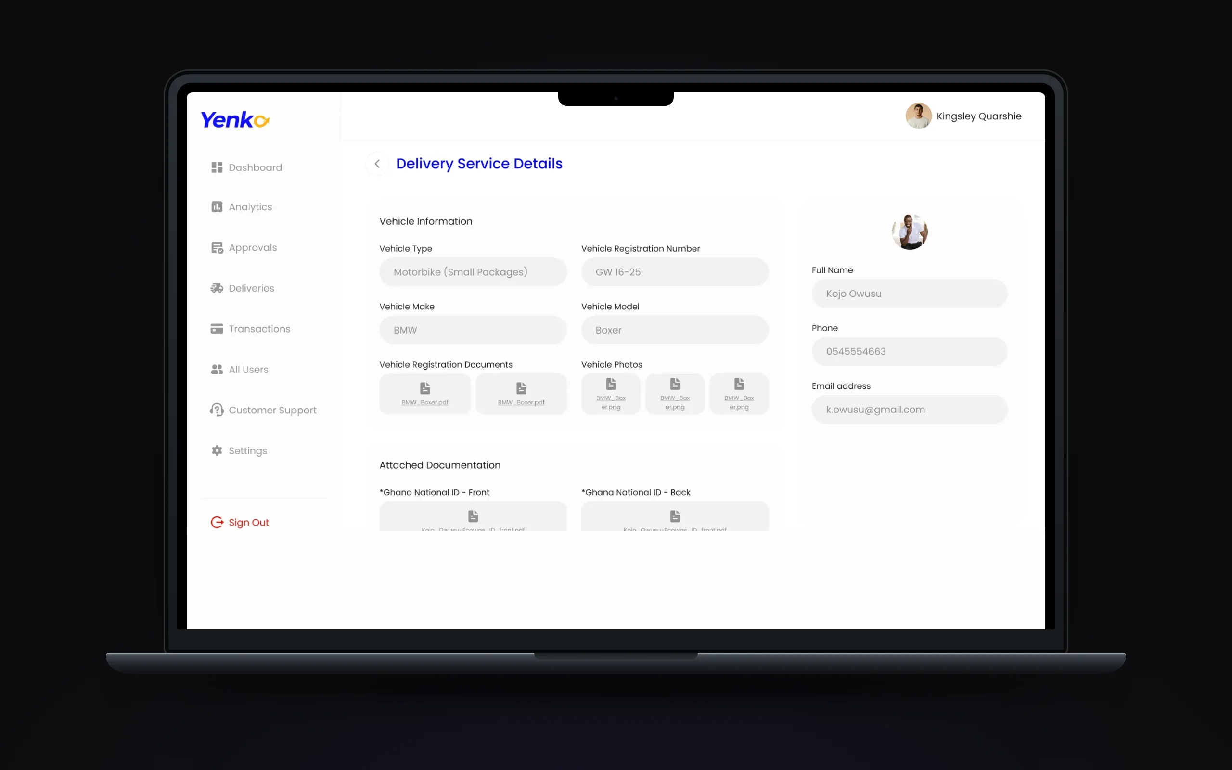Open Ghana National ID Front file

tap(473, 516)
